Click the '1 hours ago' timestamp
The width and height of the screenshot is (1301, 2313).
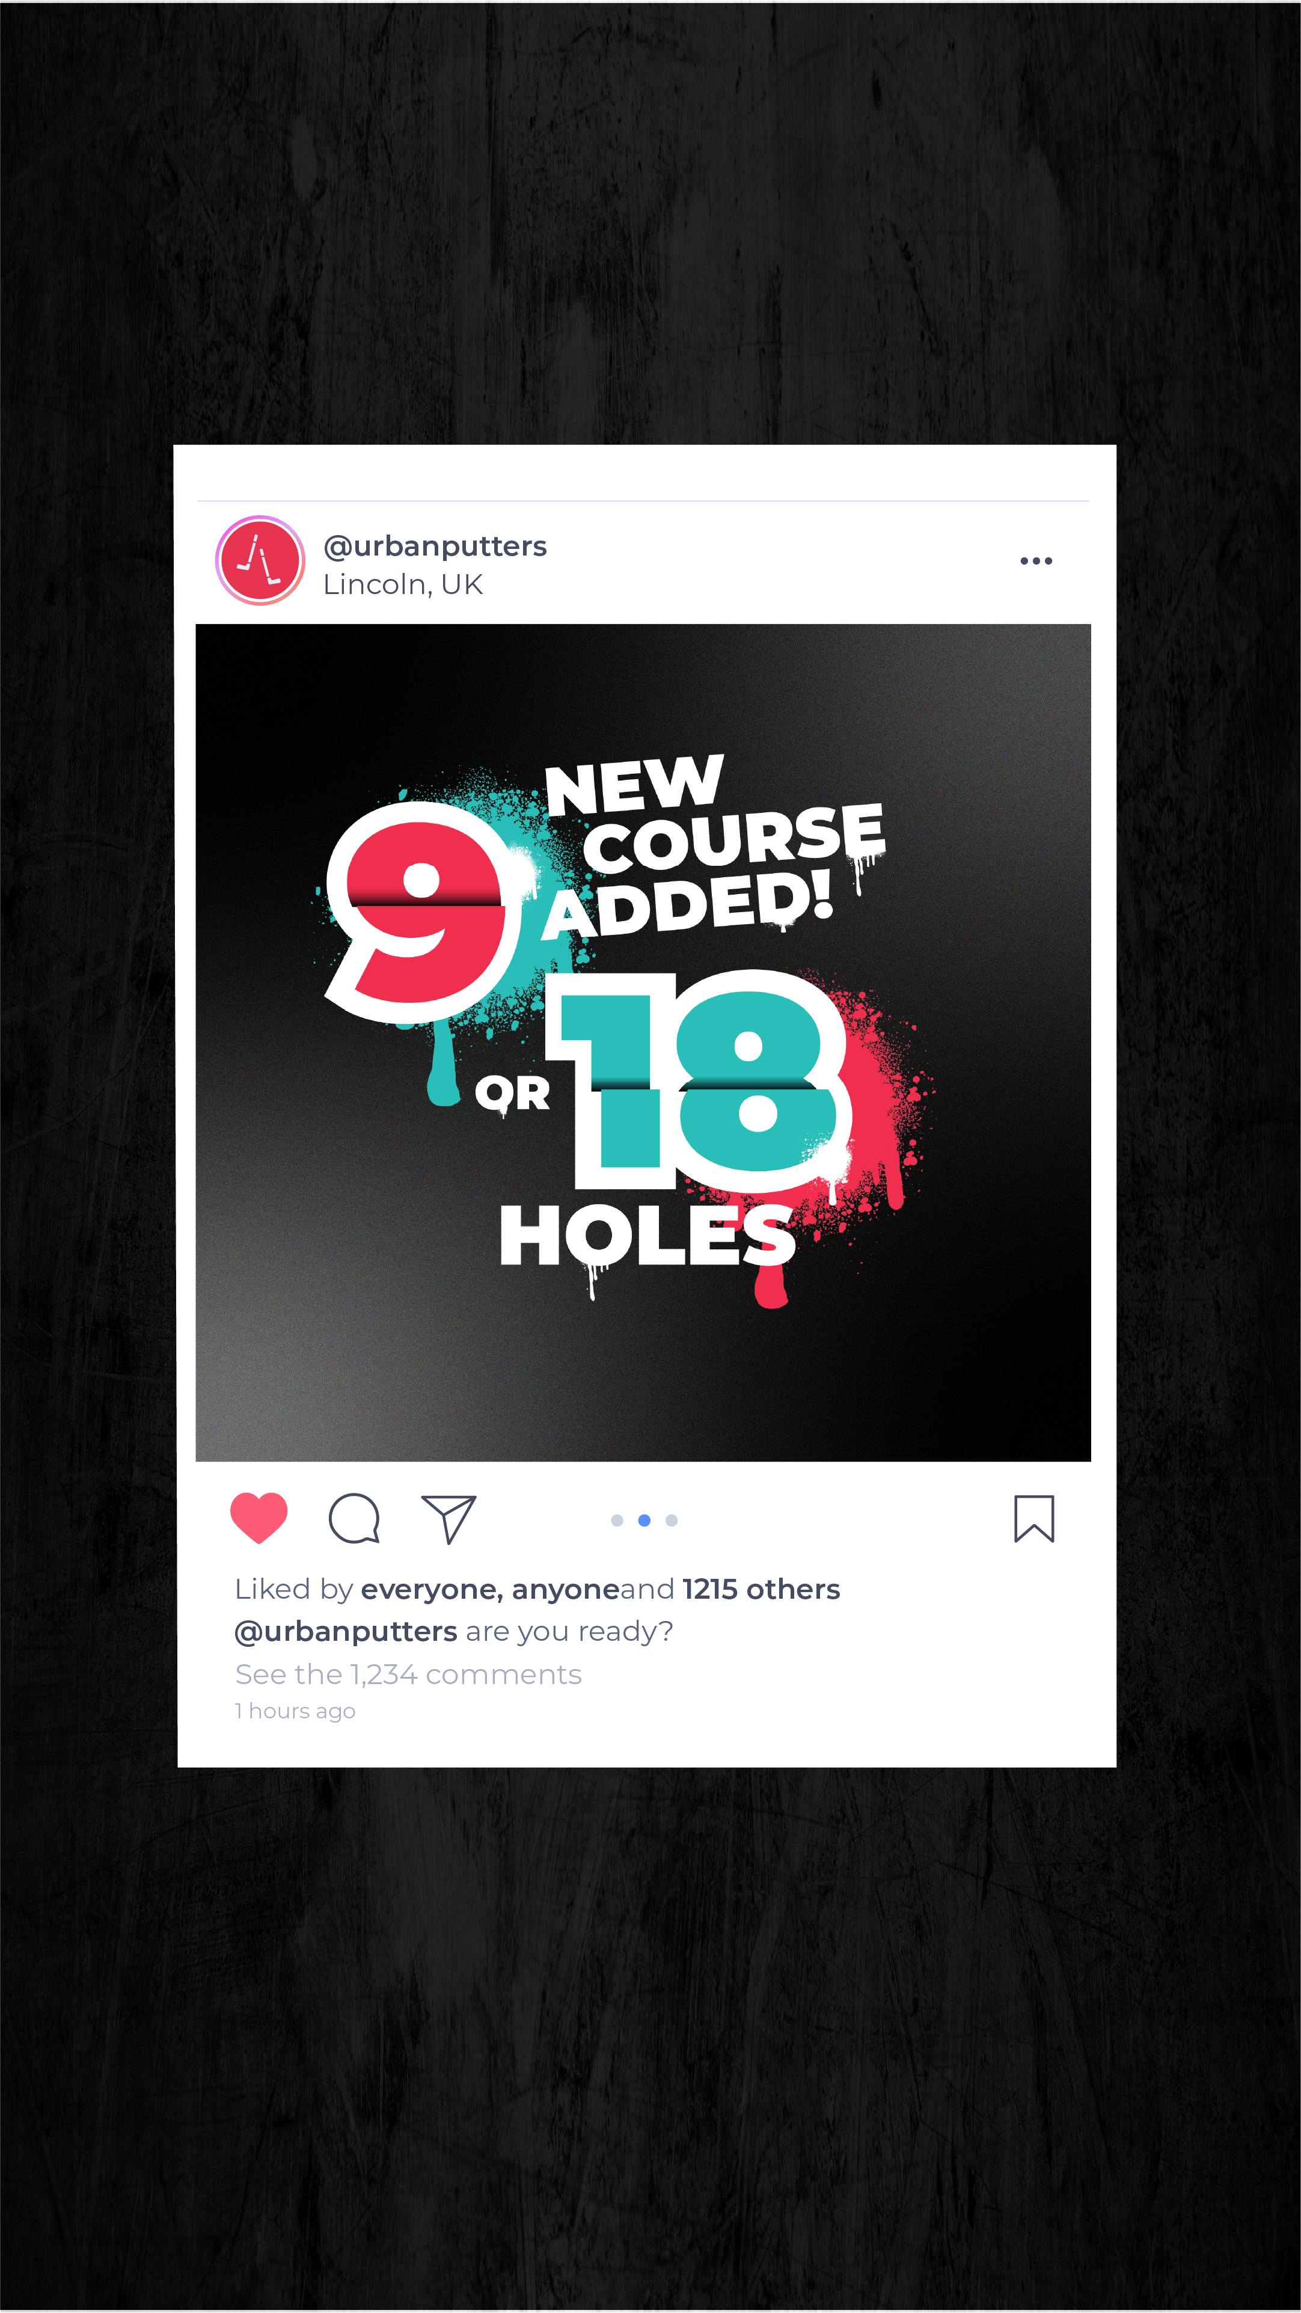click(295, 1711)
